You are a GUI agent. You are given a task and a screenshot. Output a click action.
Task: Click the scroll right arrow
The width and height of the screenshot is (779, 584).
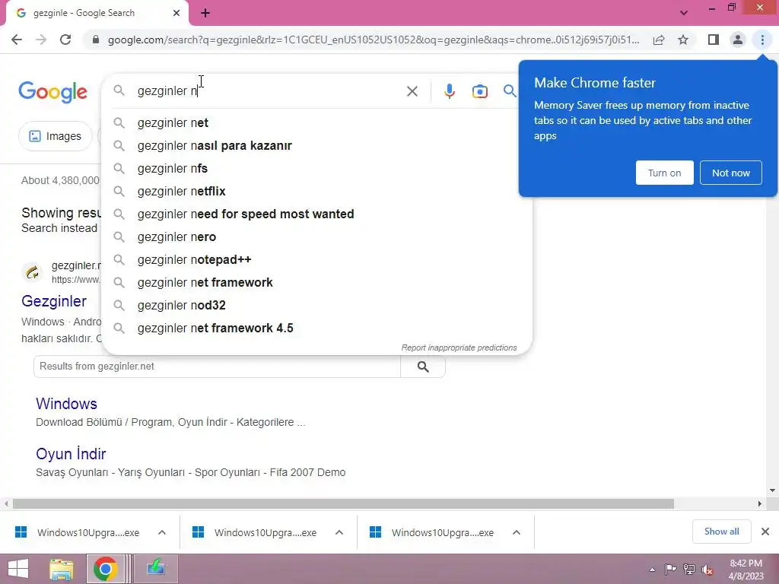coord(760,503)
